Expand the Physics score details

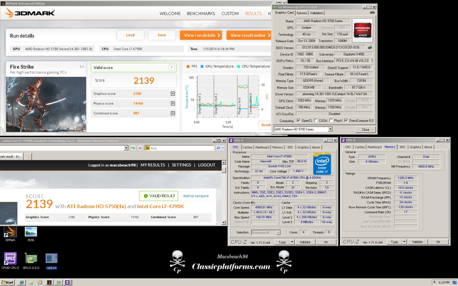(x=173, y=104)
